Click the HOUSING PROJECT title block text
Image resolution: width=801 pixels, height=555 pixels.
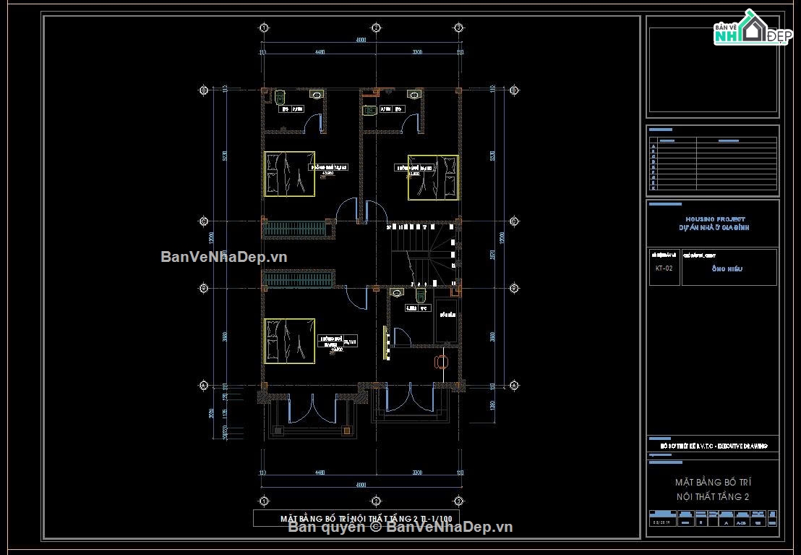click(715, 219)
